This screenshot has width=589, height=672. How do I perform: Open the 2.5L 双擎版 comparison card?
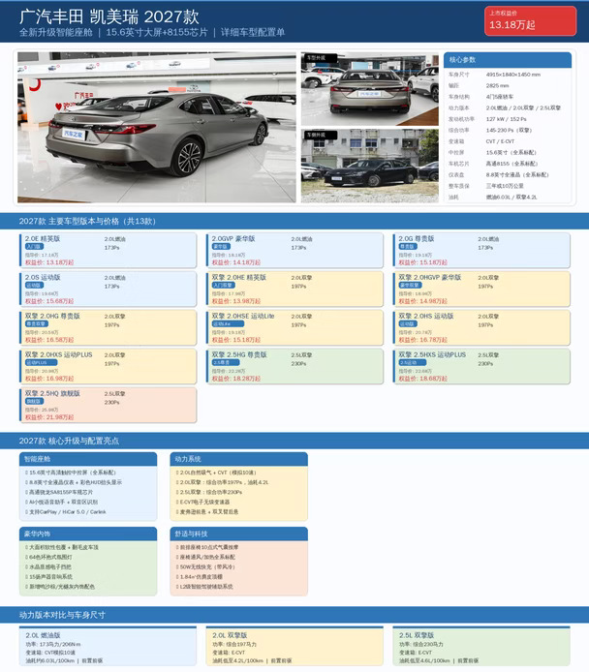click(x=481, y=646)
